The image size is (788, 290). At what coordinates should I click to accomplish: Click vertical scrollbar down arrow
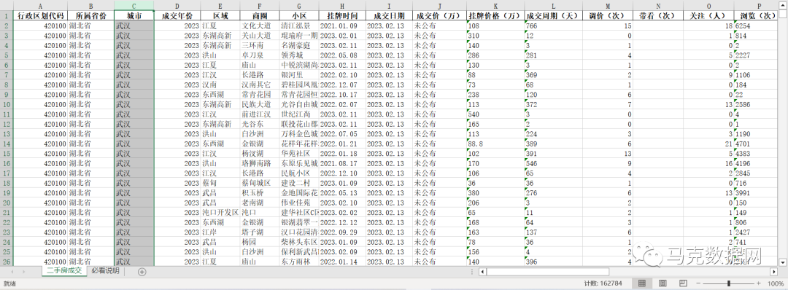pos(782,262)
